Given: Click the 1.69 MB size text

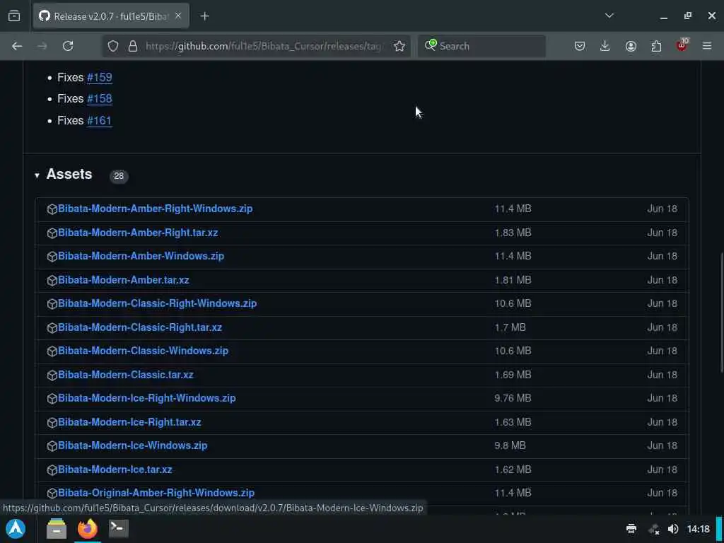Looking at the screenshot, I should click(513, 375).
